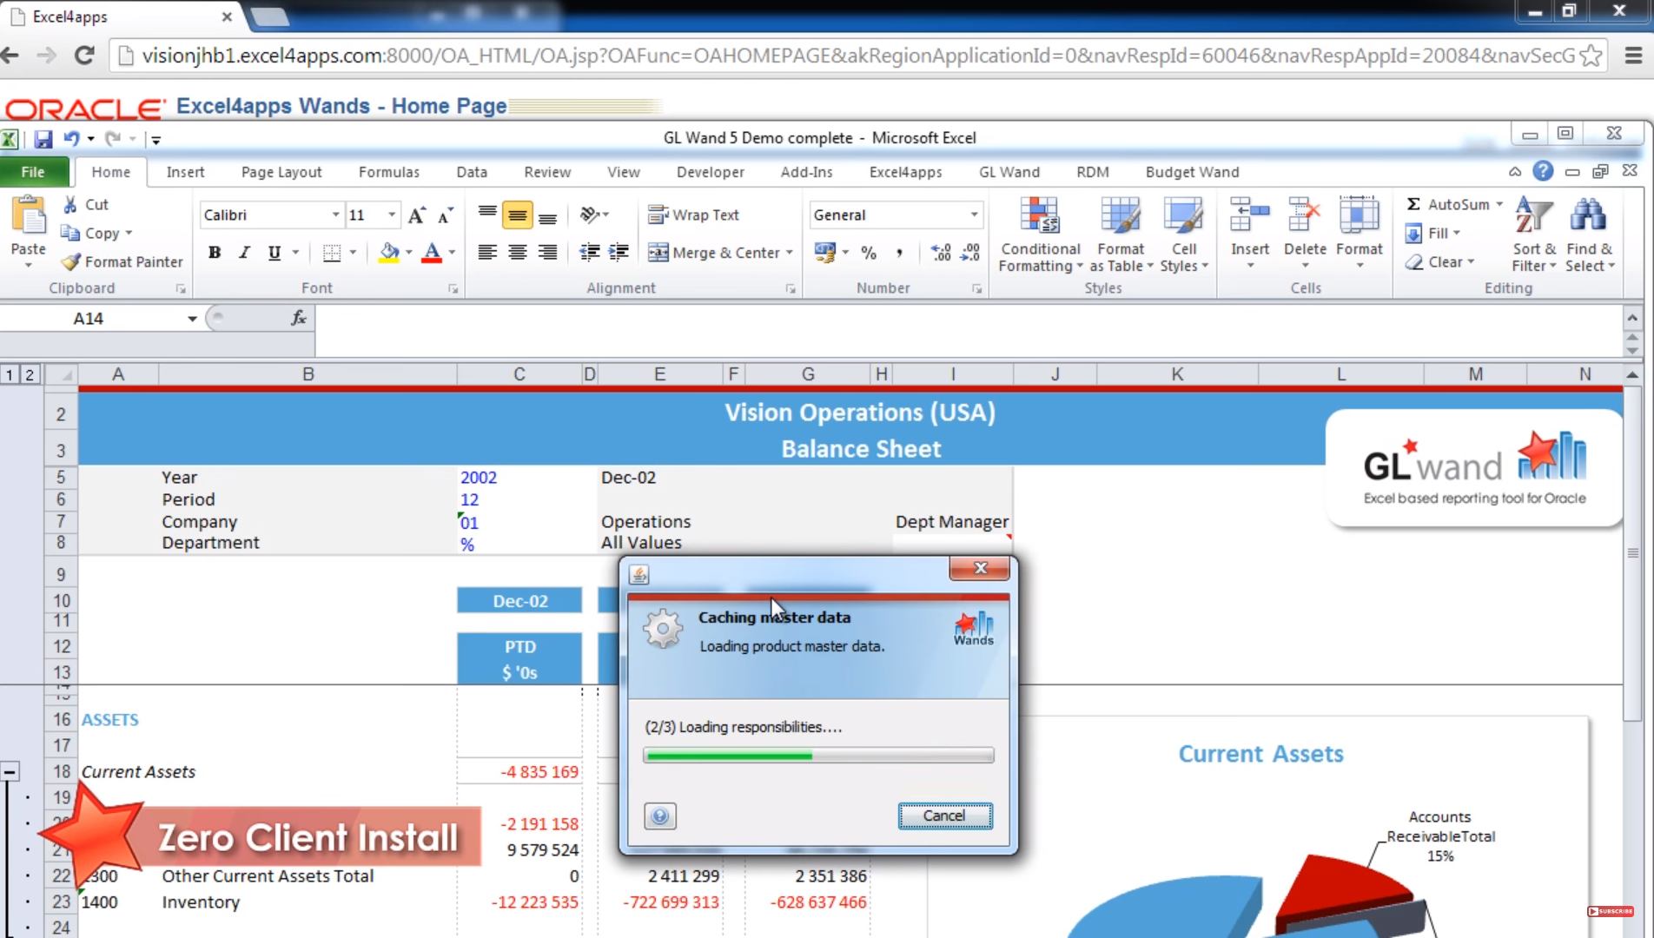Decrease decimal places
The height and width of the screenshot is (938, 1654).
(970, 253)
